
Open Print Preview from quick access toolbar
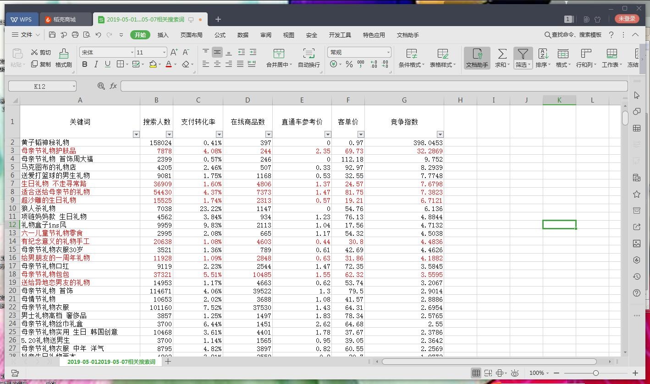point(87,35)
